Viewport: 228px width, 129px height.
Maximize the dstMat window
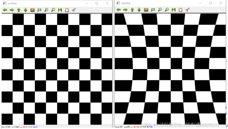coord(210,3)
